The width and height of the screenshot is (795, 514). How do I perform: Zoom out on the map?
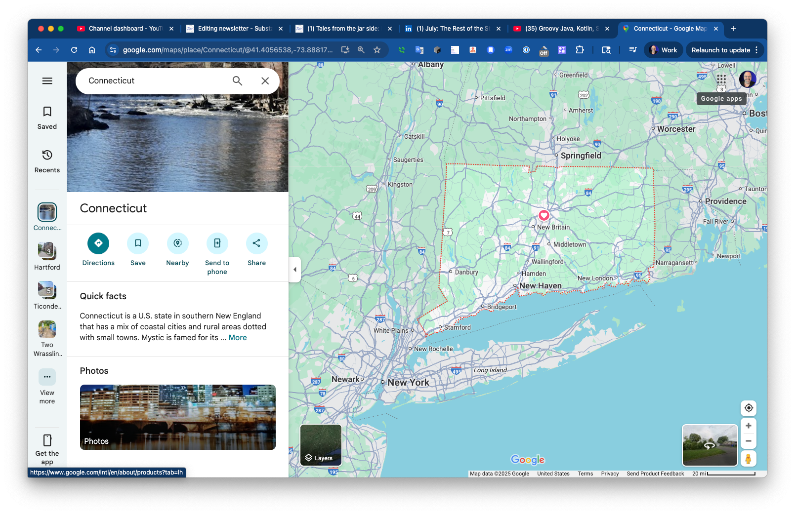pyautogui.click(x=749, y=441)
